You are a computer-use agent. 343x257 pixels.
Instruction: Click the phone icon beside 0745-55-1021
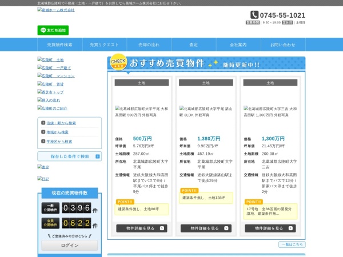[254, 15]
